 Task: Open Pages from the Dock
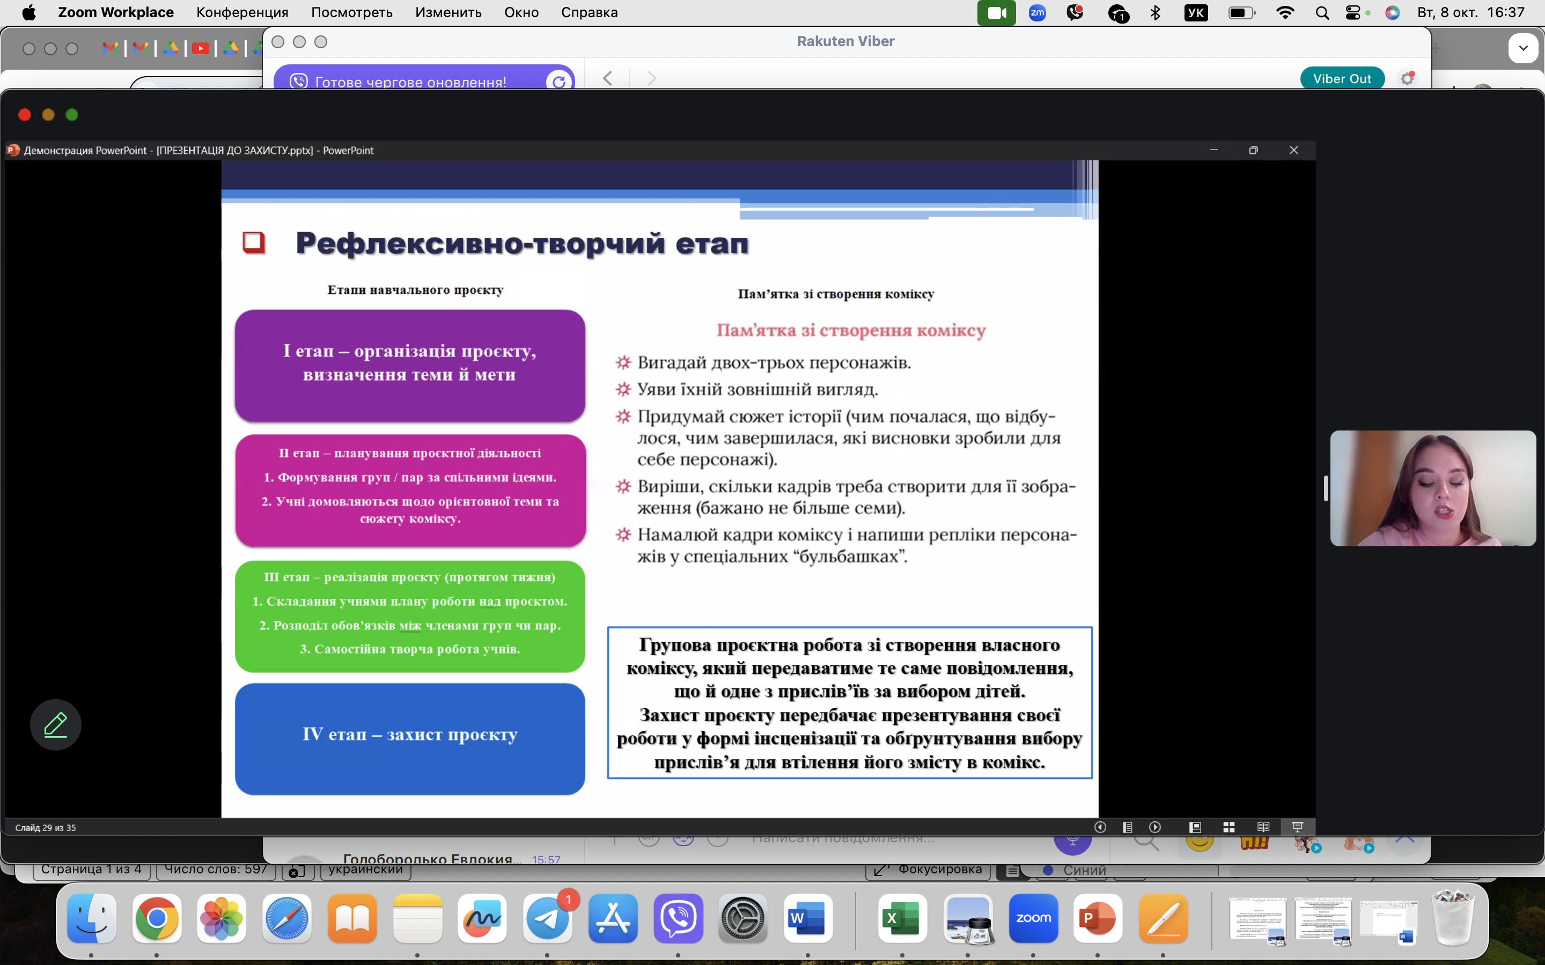(x=1163, y=918)
